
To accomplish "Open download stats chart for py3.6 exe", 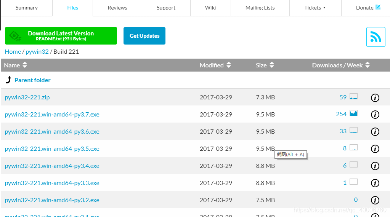I will click(353, 130).
